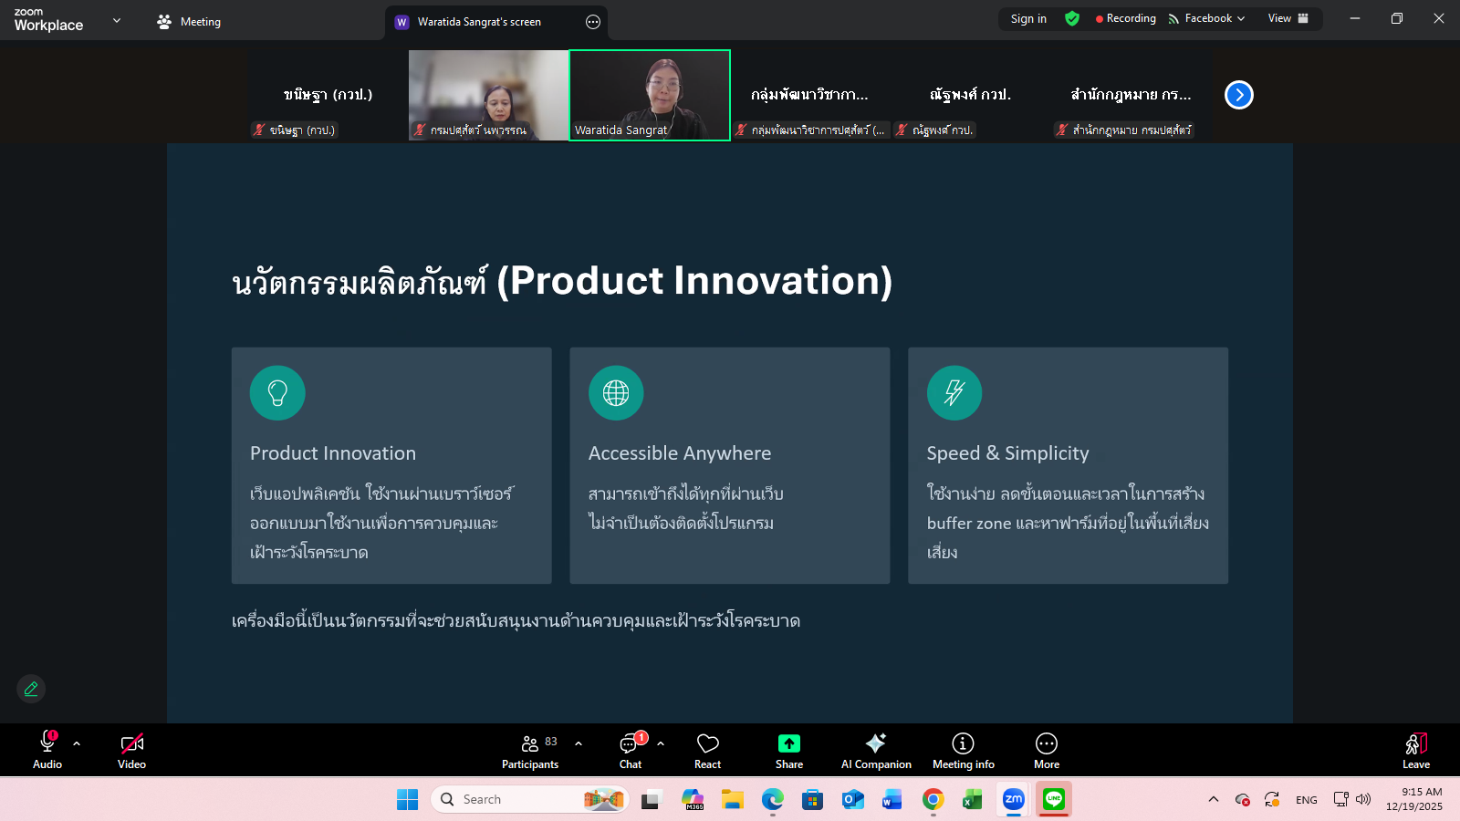
Task: Open the AI Companion panel
Action: pos(875,751)
